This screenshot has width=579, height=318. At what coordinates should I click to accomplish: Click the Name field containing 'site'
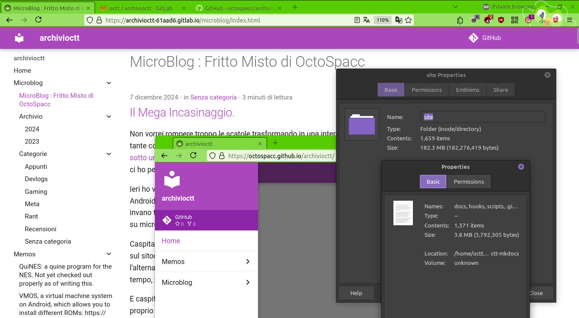coord(483,117)
